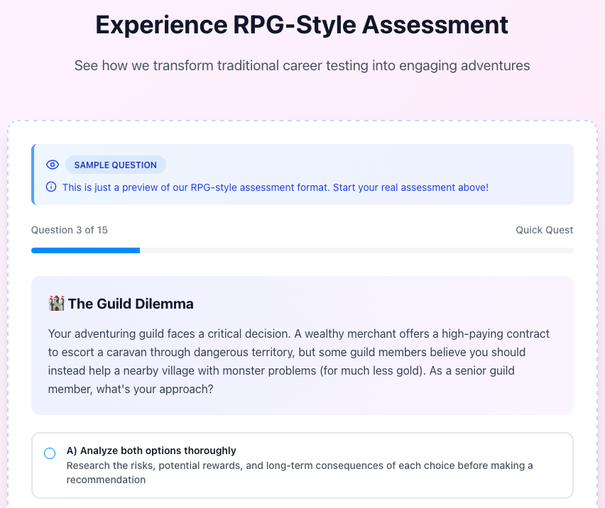Click the 'Quick Quest' label
Image resolution: width=605 pixels, height=508 pixels.
(x=544, y=230)
